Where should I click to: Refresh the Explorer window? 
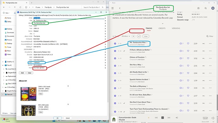(x=20, y=7)
